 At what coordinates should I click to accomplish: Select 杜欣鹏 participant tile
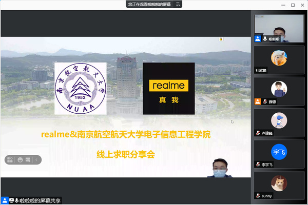coord(279,59)
